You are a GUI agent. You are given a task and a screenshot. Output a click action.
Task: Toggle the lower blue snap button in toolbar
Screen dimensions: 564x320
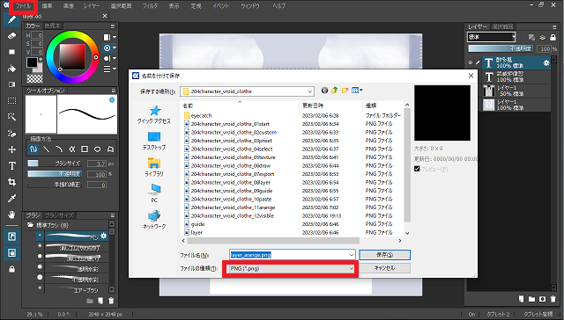[x=11, y=253]
